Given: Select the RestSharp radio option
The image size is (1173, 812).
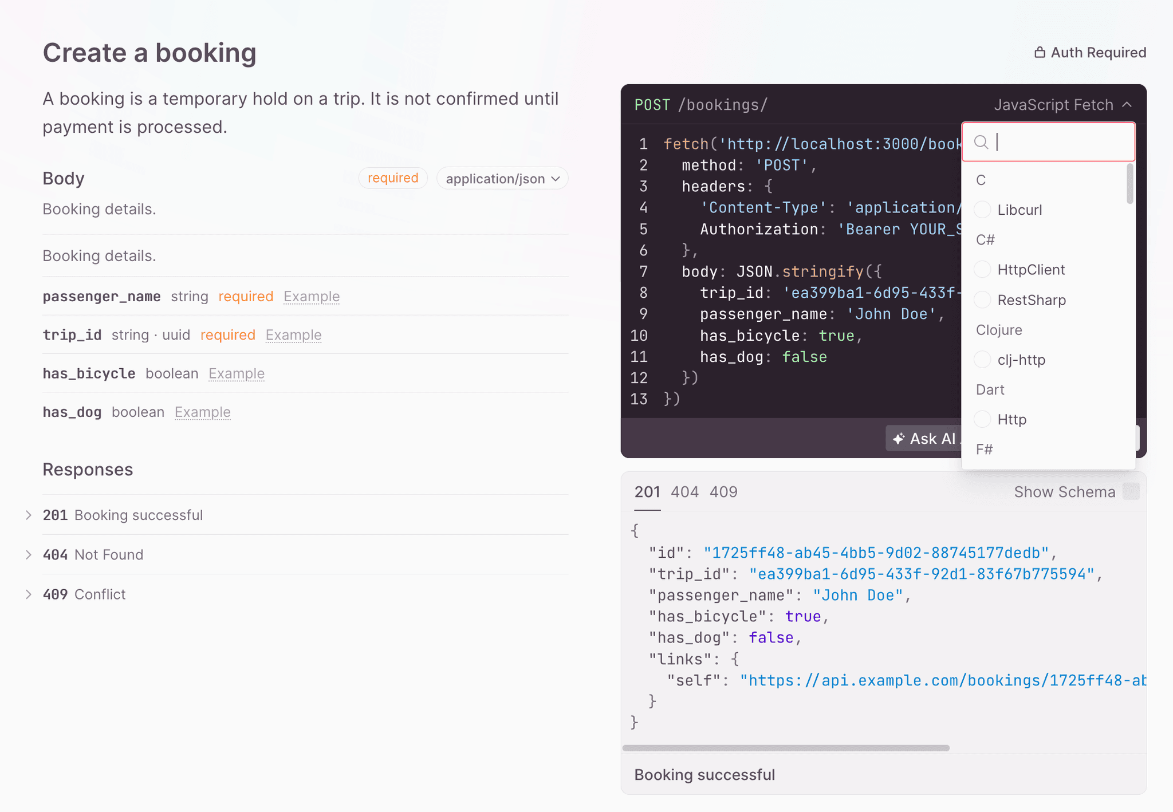Looking at the screenshot, I should click(x=982, y=299).
